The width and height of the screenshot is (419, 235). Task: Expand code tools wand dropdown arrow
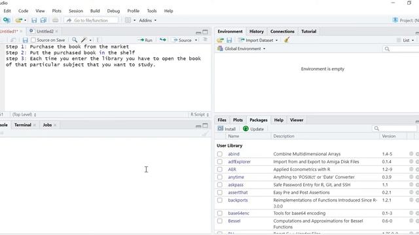tap(90, 40)
